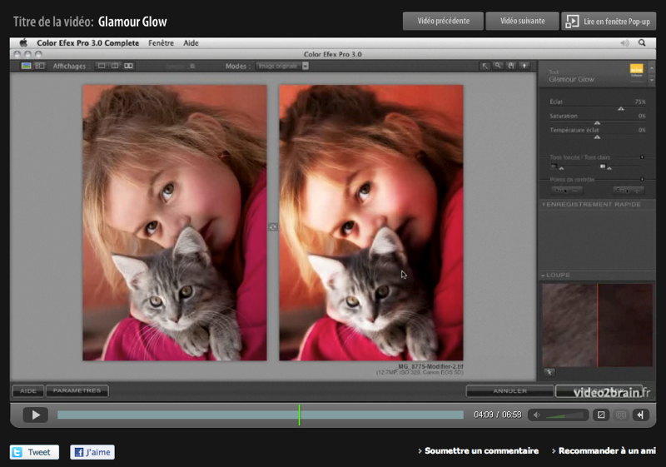Click the minus control point button
Screen dimensions: 666x467
(x=567, y=191)
